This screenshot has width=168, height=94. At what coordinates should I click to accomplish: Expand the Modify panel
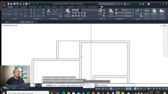[37, 19]
